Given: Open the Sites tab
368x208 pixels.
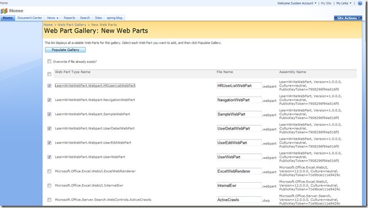Looking at the screenshot, I should (98, 18).
